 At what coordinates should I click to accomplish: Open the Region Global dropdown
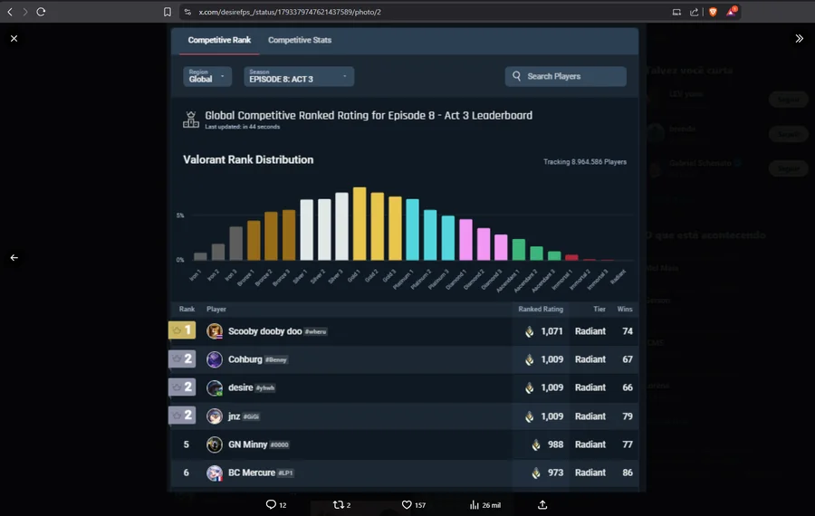point(206,76)
